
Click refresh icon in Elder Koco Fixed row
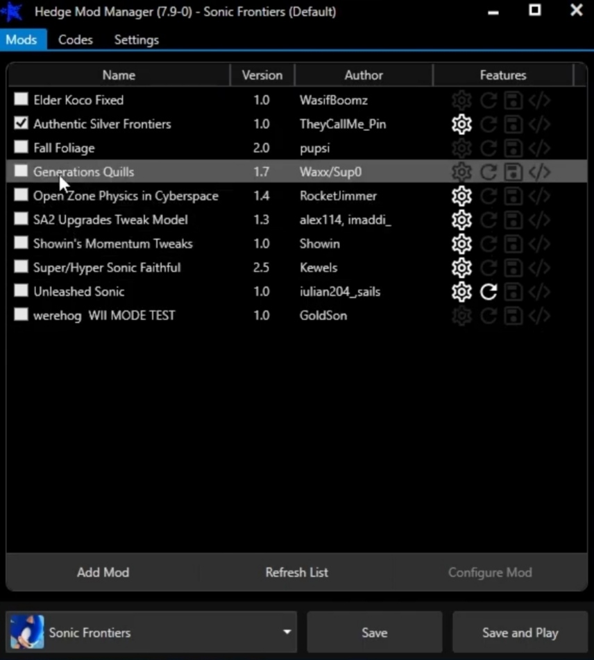[x=489, y=100]
